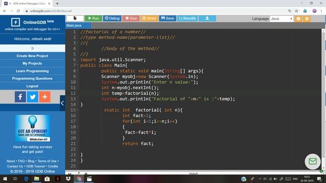Screen dimensions: 326x183
Task: Collapse the class fold at line 7
Action: (78, 66)
